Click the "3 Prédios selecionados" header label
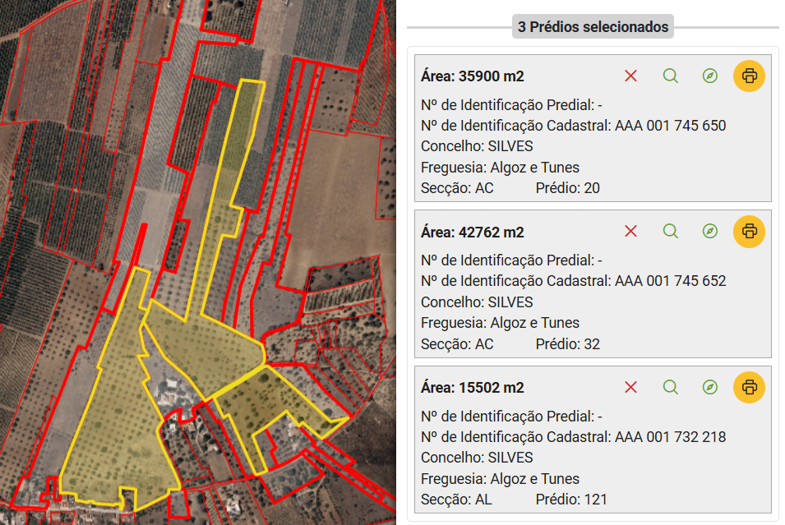This screenshot has width=785, height=525. pyautogui.click(x=593, y=27)
